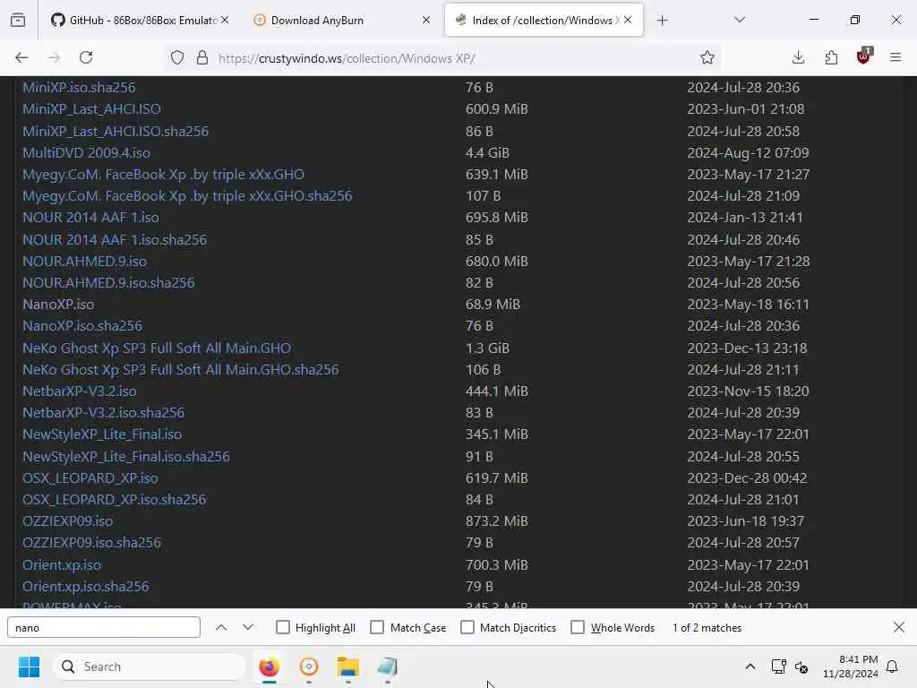This screenshot has height=688, width=917.
Task: Open File Explorer from the taskbar
Action: point(348,666)
